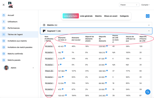
Task: Click diamond icon next to 226 903
Action: (107, 46)
